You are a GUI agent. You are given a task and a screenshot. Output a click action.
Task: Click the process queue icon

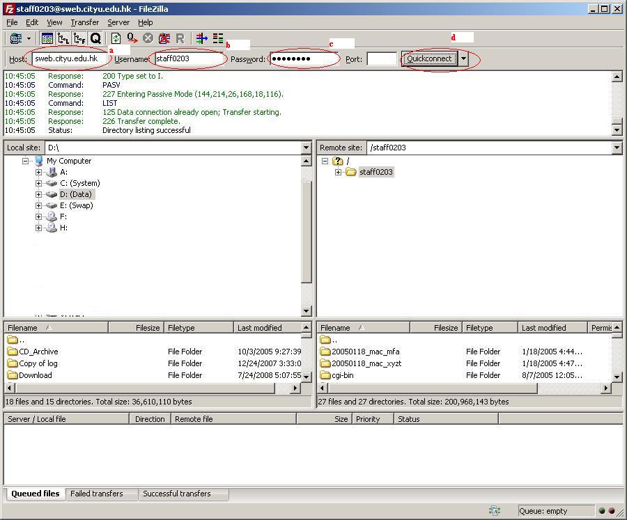pos(132,39)
